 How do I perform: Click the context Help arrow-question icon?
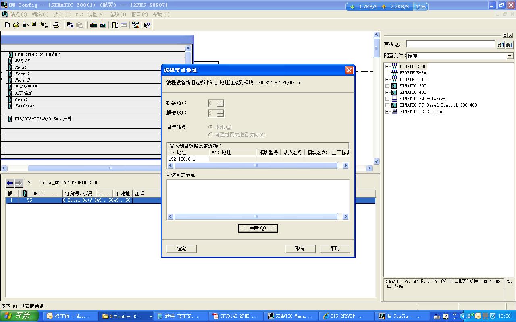tap(147, 25)
